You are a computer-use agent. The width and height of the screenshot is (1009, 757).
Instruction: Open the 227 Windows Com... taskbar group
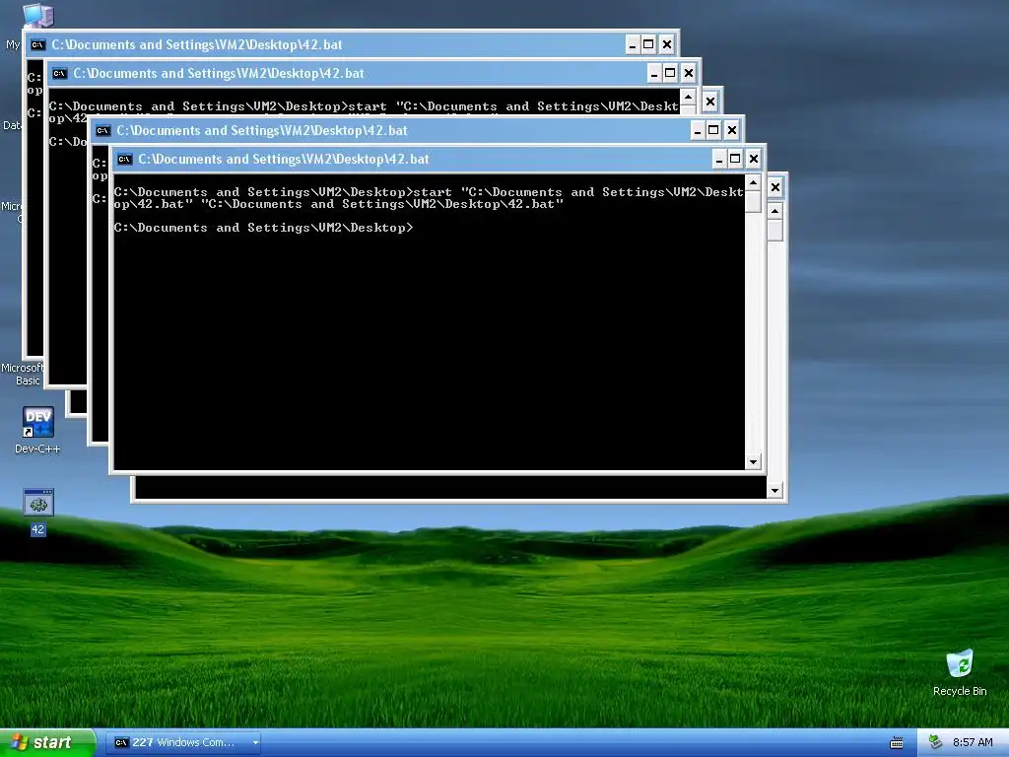point(184,743)
